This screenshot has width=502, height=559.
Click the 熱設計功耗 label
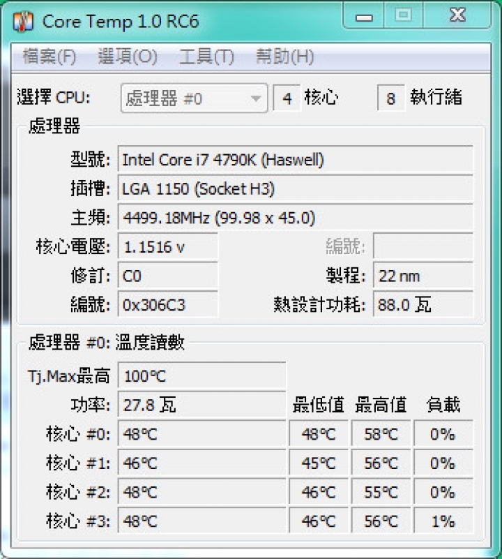pyautogui.click(x=319, y=305)
